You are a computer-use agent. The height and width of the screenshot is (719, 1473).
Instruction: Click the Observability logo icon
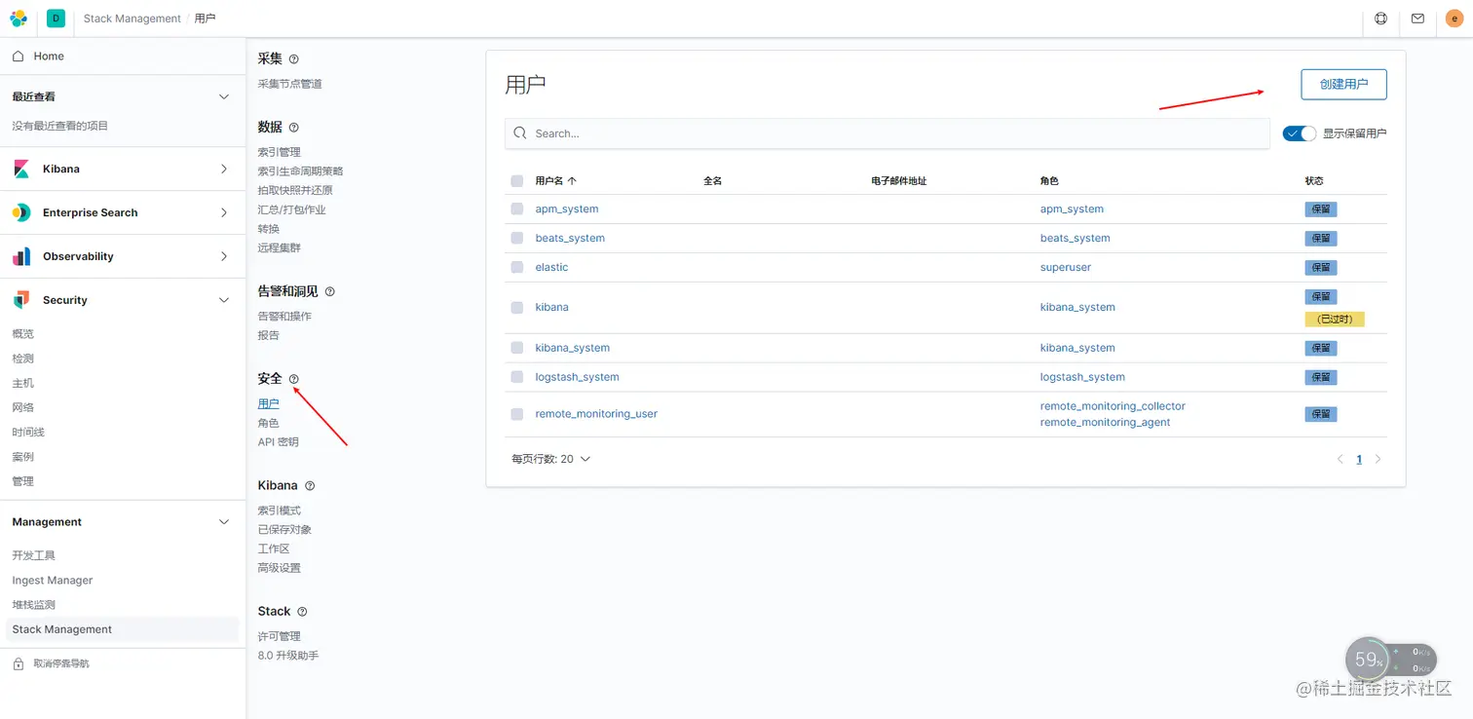point(21,256)
